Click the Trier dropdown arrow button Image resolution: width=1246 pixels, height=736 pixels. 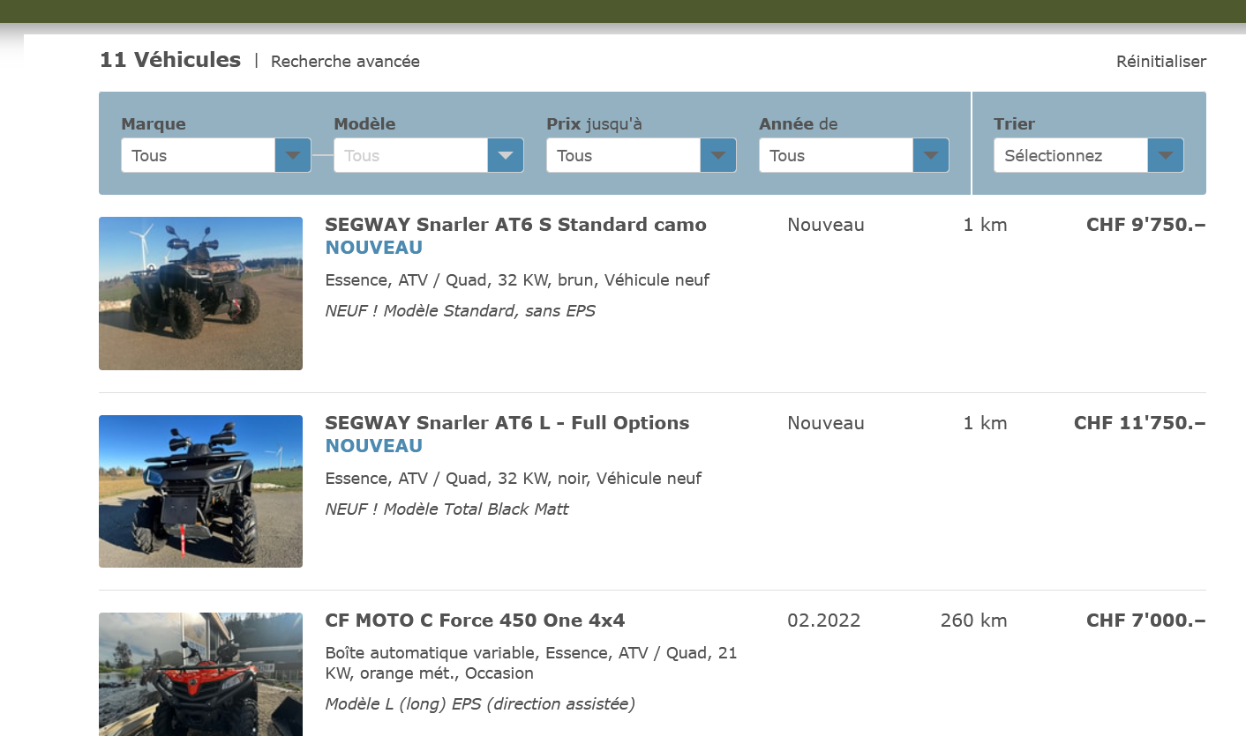point(1166,155)
